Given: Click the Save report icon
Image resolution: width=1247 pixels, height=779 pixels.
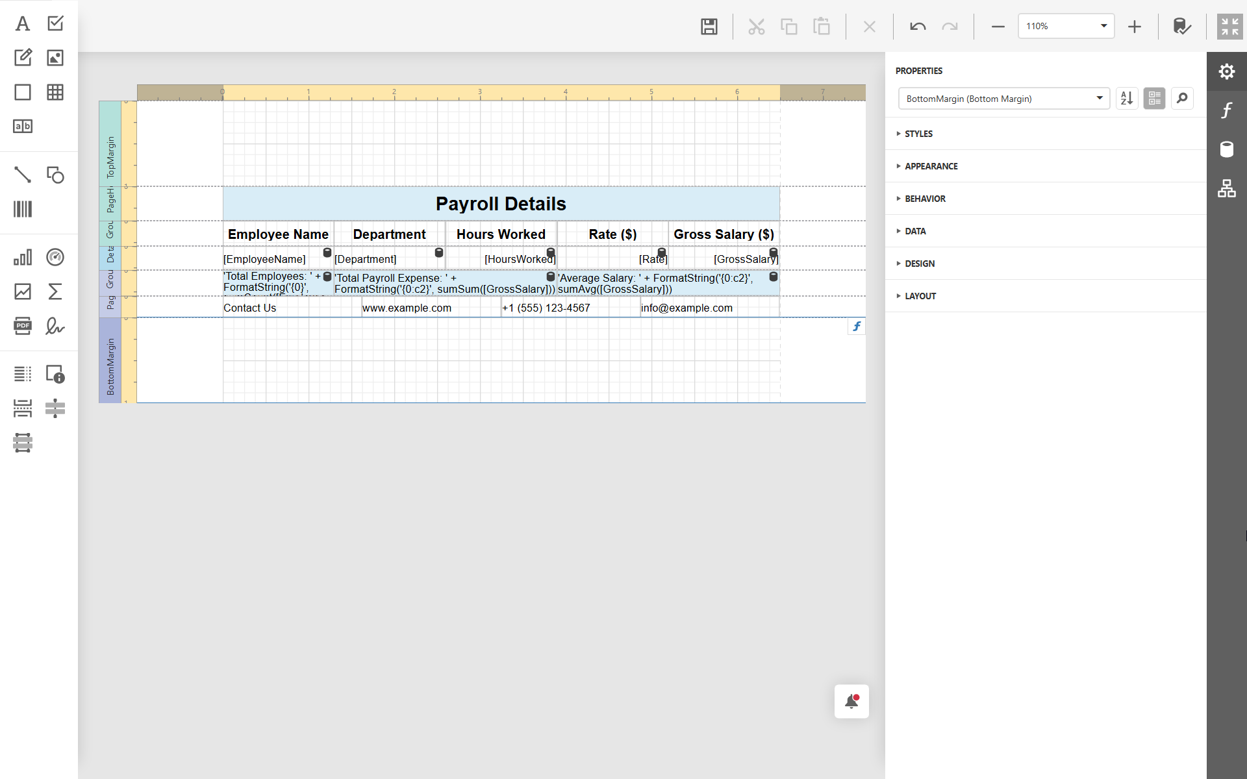Looking at the screenshot, I should pos(709,27).
